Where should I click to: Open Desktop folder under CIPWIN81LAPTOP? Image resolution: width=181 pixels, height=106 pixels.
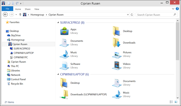tap(64, 83)
